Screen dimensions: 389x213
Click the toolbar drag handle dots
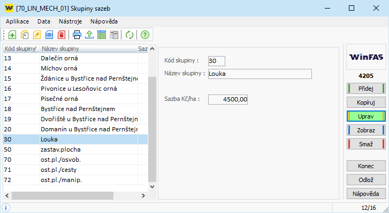click(x=4, y=35)
